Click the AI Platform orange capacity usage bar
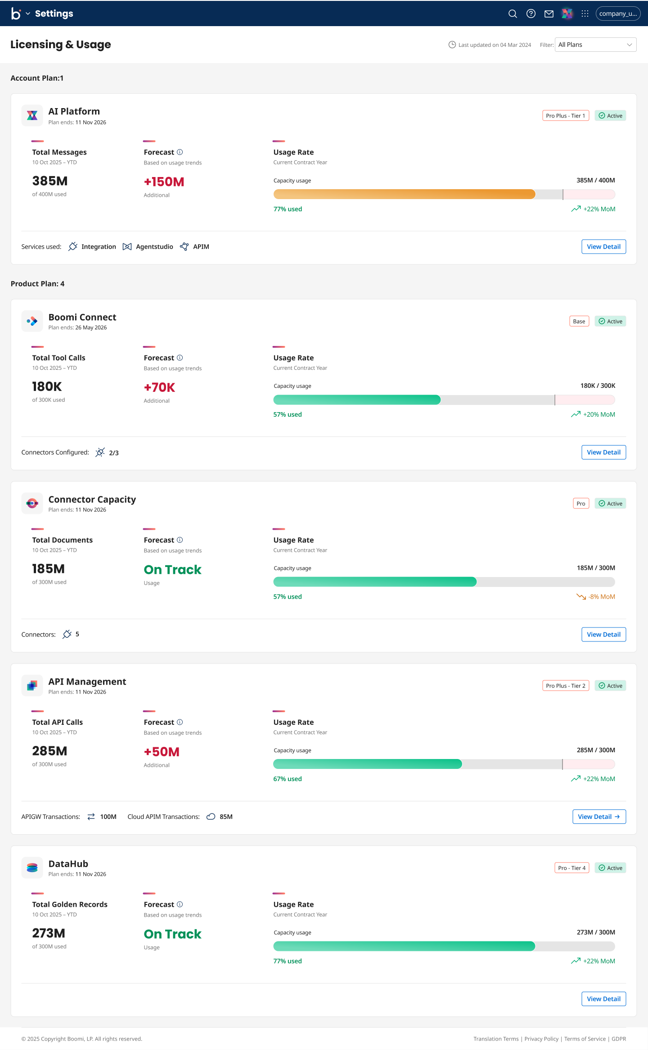 tap(404, 194)
